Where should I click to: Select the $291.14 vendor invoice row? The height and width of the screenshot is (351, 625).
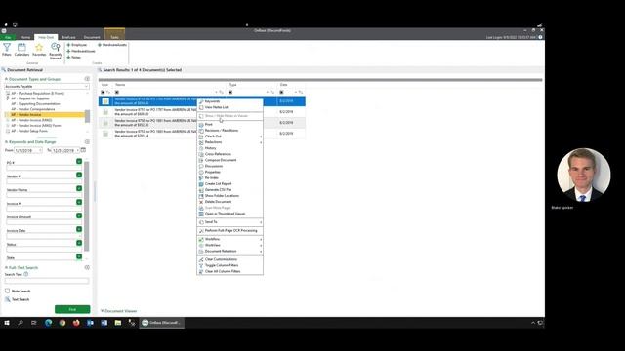point(202,134)
